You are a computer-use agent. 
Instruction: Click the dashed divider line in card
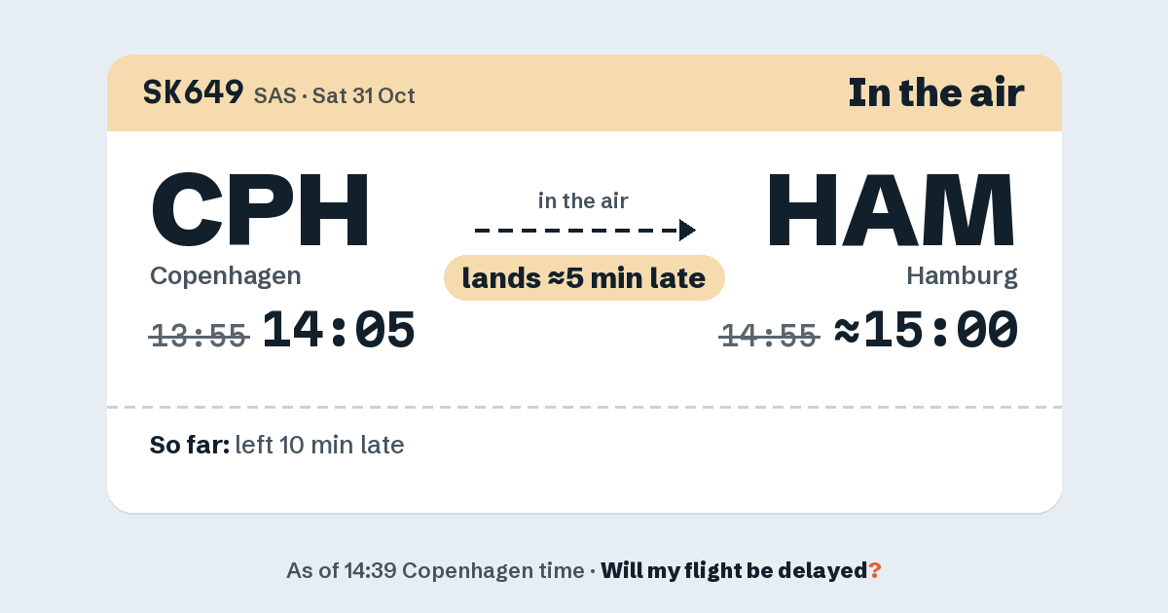click(584, 407)
